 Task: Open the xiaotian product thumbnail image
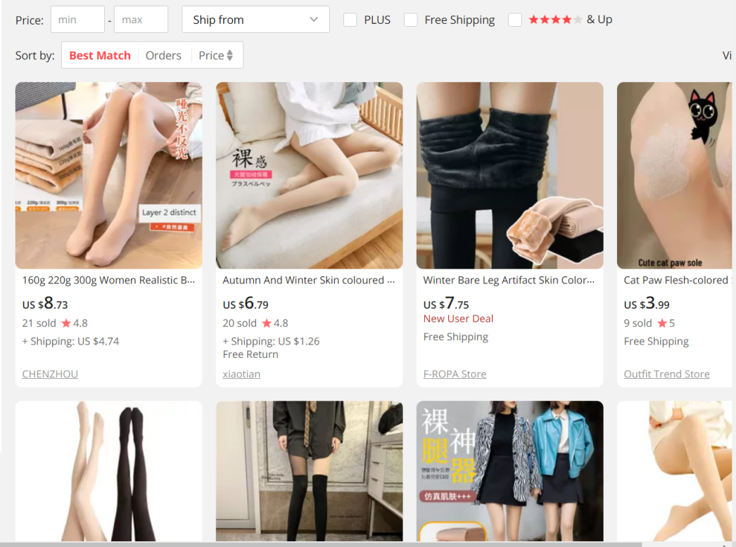click(310, 176)
